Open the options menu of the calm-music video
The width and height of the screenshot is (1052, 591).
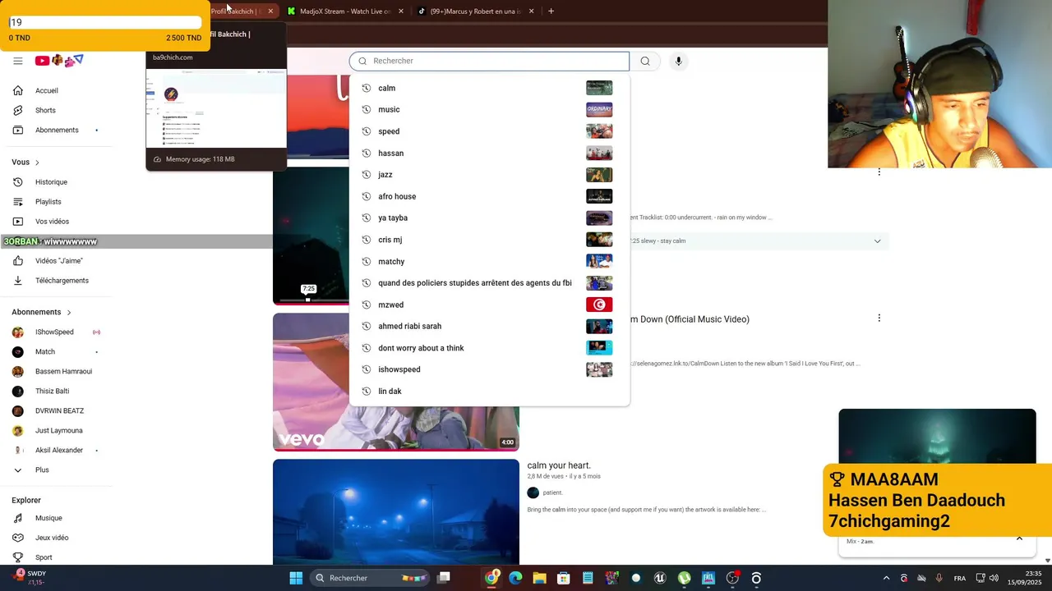click(879, 172)
